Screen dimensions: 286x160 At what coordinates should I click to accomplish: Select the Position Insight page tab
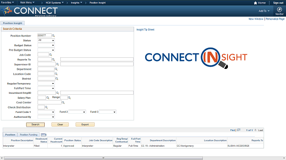pyautogui.click(x=13, y=23)
